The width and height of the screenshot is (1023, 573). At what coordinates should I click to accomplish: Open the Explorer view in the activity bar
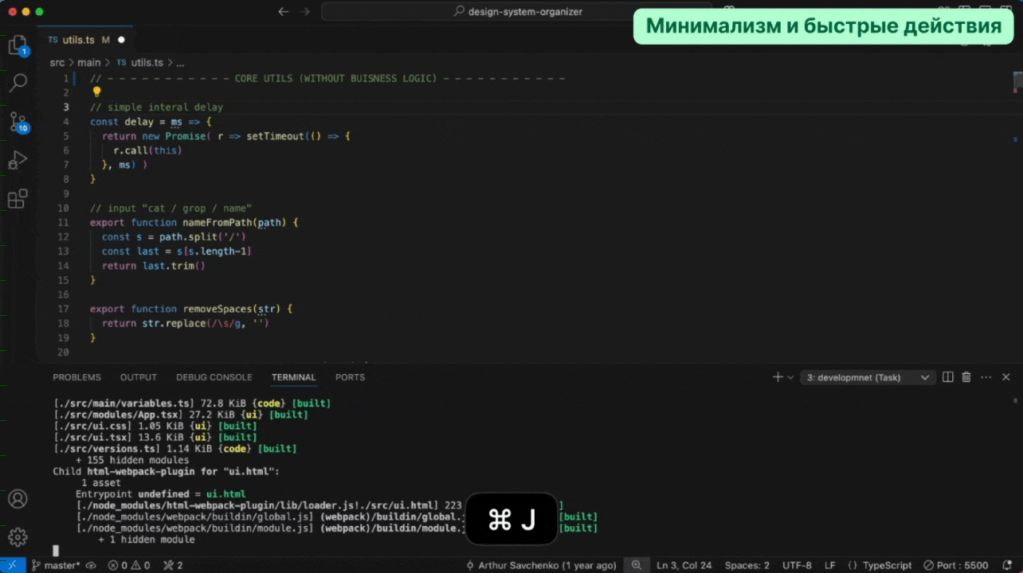coord(18,45)
